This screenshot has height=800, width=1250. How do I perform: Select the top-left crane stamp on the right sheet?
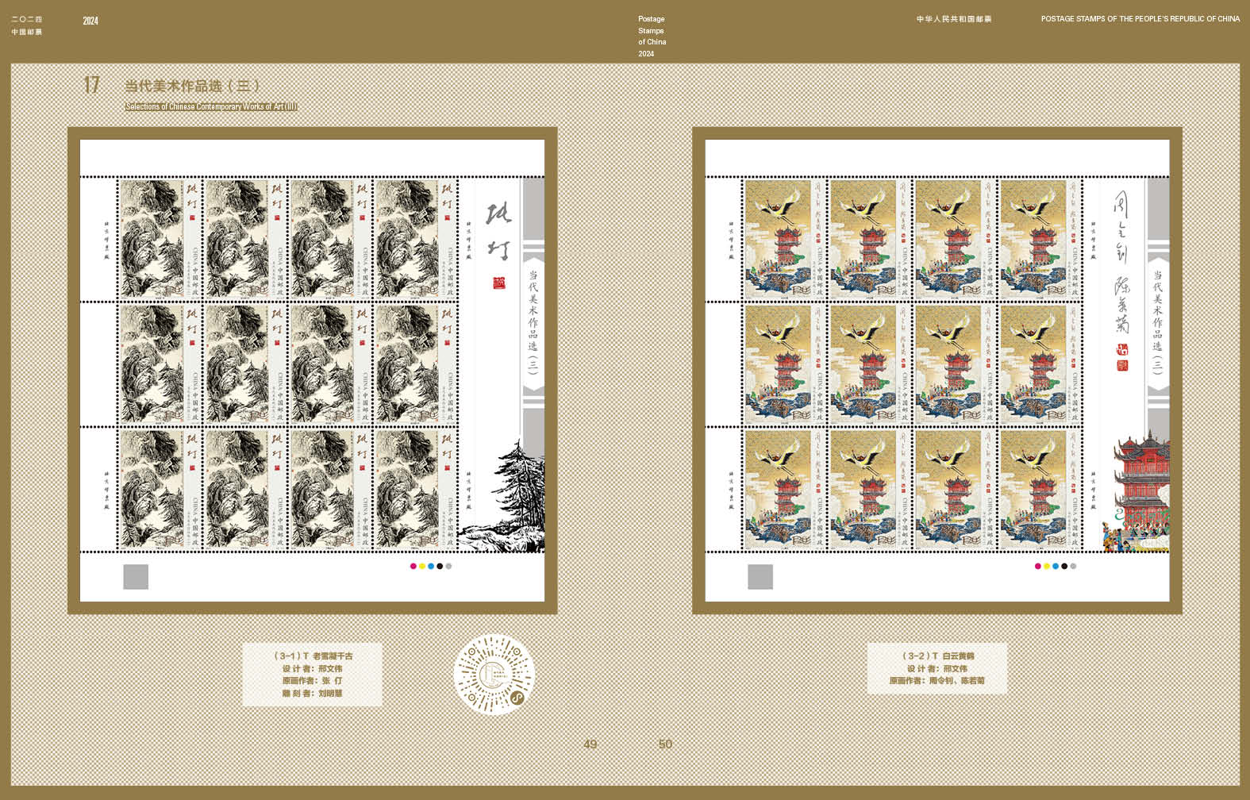click(785, 239)
